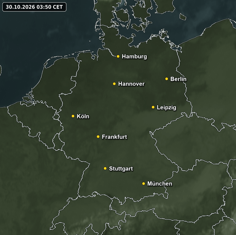Click the 30.10.2026 03:50 CET timestamp
The width and height of the screenshot is (236, 235).
click(x=34, y=7)
